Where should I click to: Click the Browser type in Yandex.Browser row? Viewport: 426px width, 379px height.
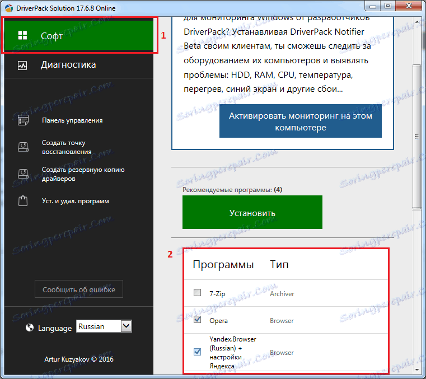(282, 352)
